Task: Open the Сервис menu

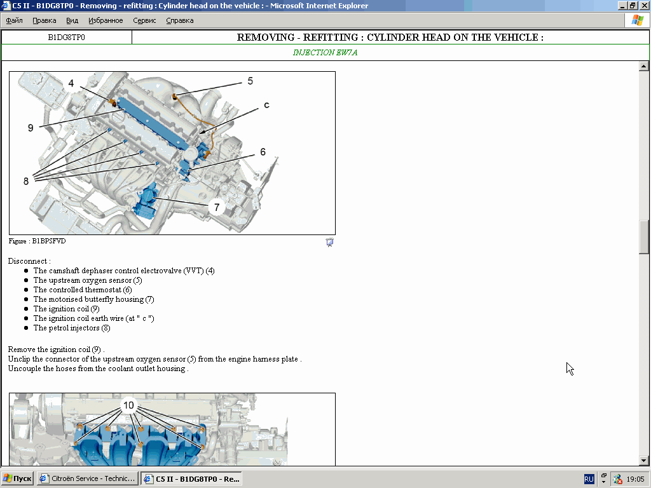Action: [144, 20]
